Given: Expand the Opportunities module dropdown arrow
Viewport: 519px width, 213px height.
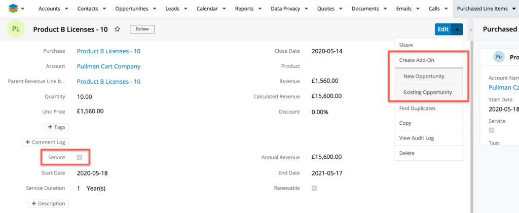Looking at the screenshot, I should pos(155,9).
